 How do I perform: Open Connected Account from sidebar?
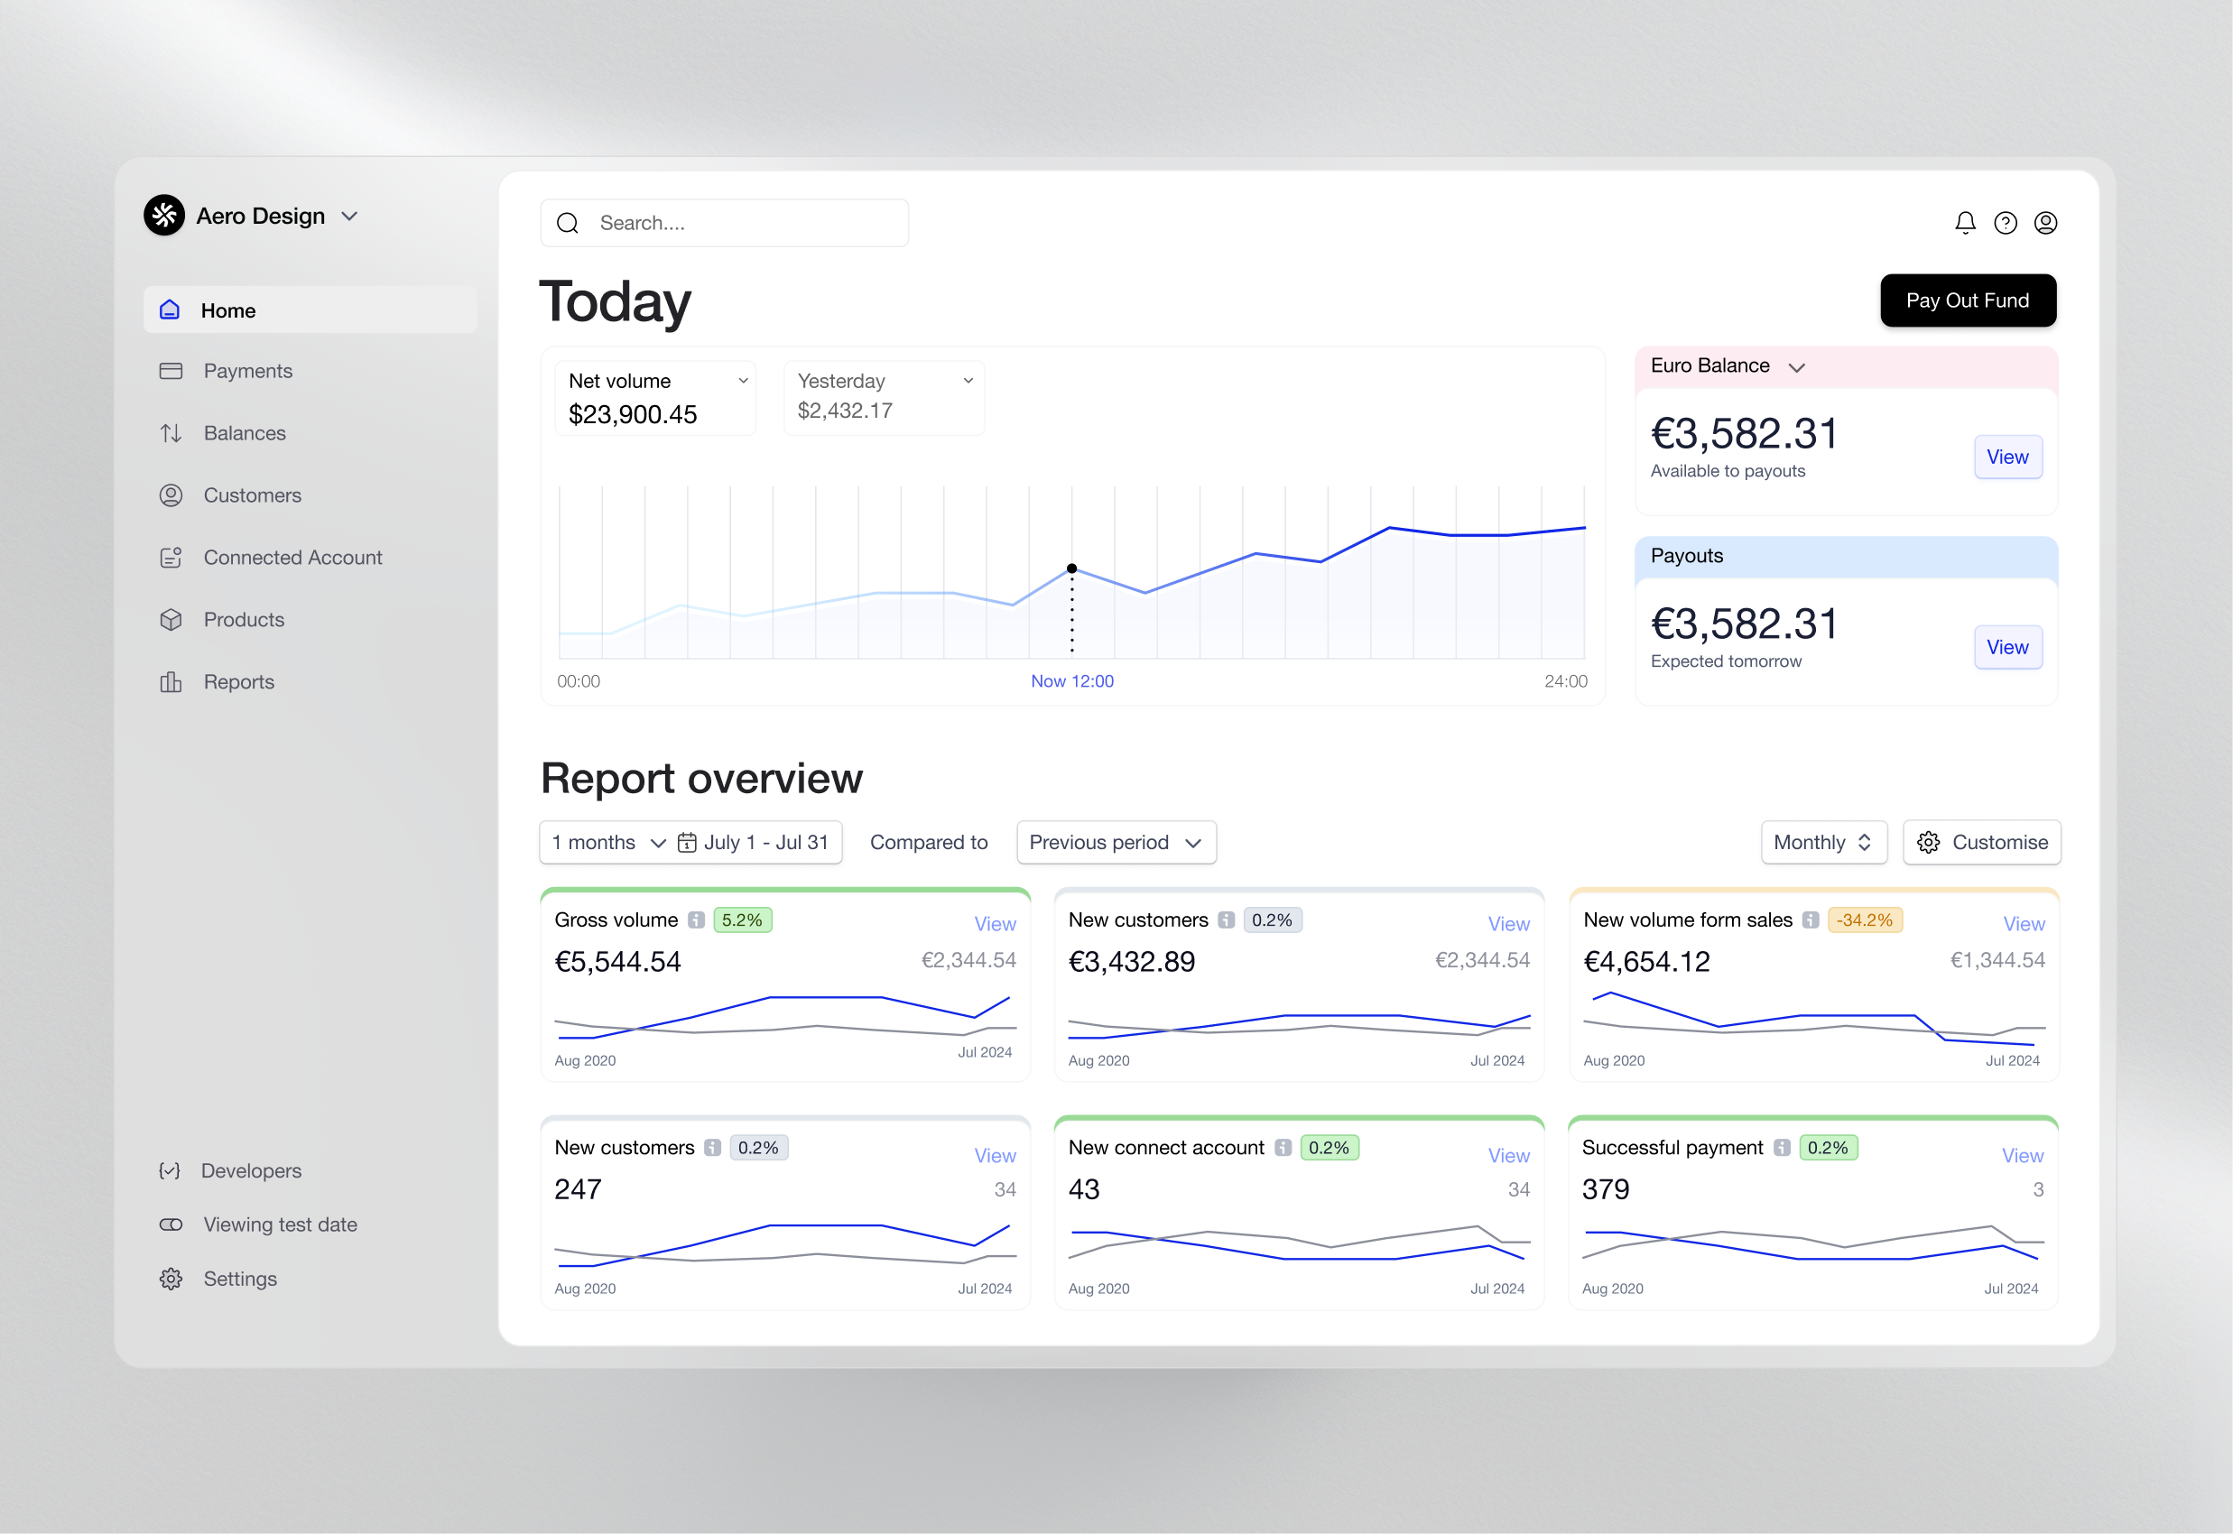pos(292,558)
